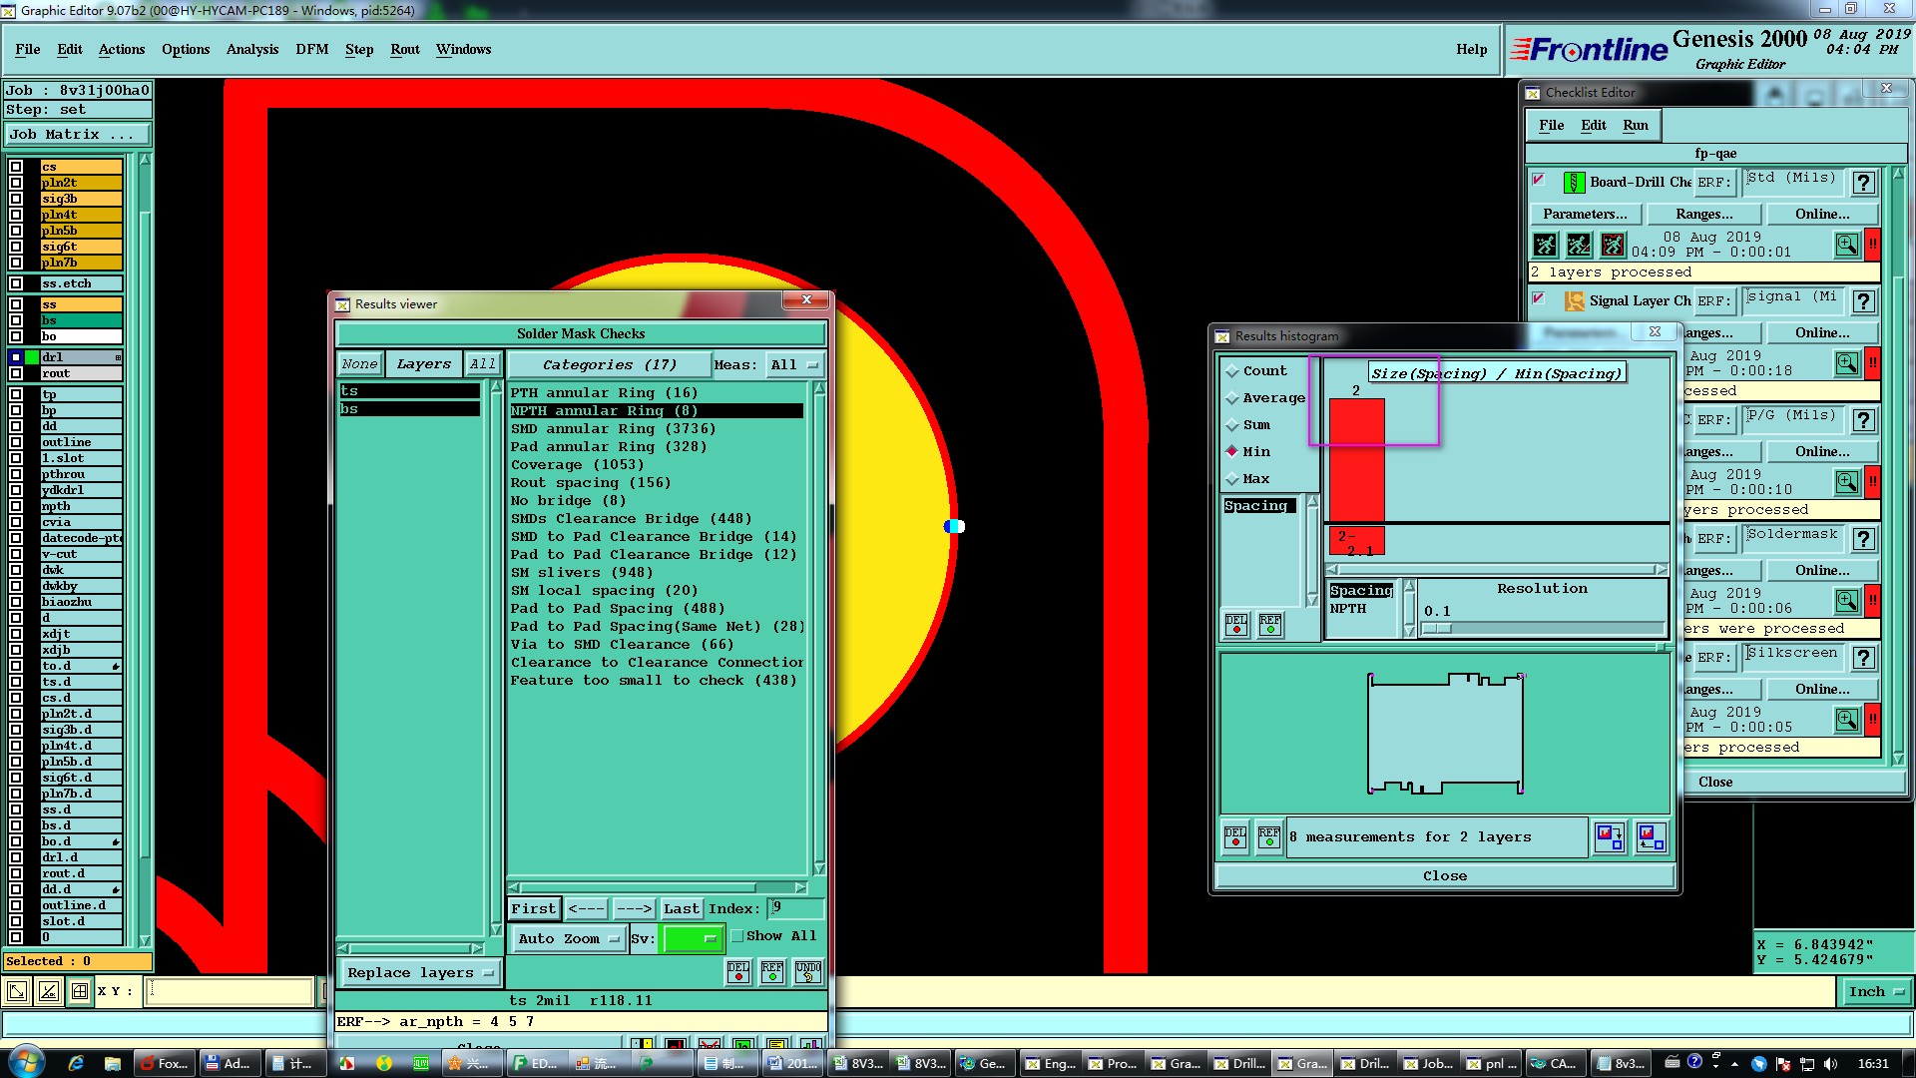Click red alert icon for Board-Drill Check
Viewport: 1916px width, 1078px height.
point(1873,245)
